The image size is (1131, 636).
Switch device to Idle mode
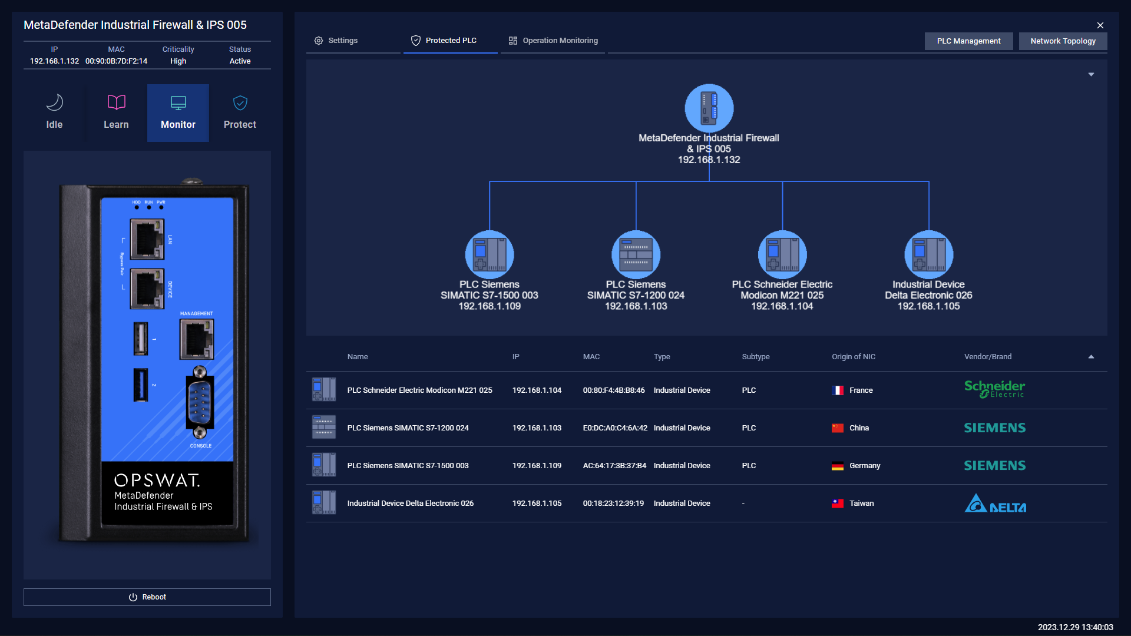pyautogui.click(x=54, y=112)
